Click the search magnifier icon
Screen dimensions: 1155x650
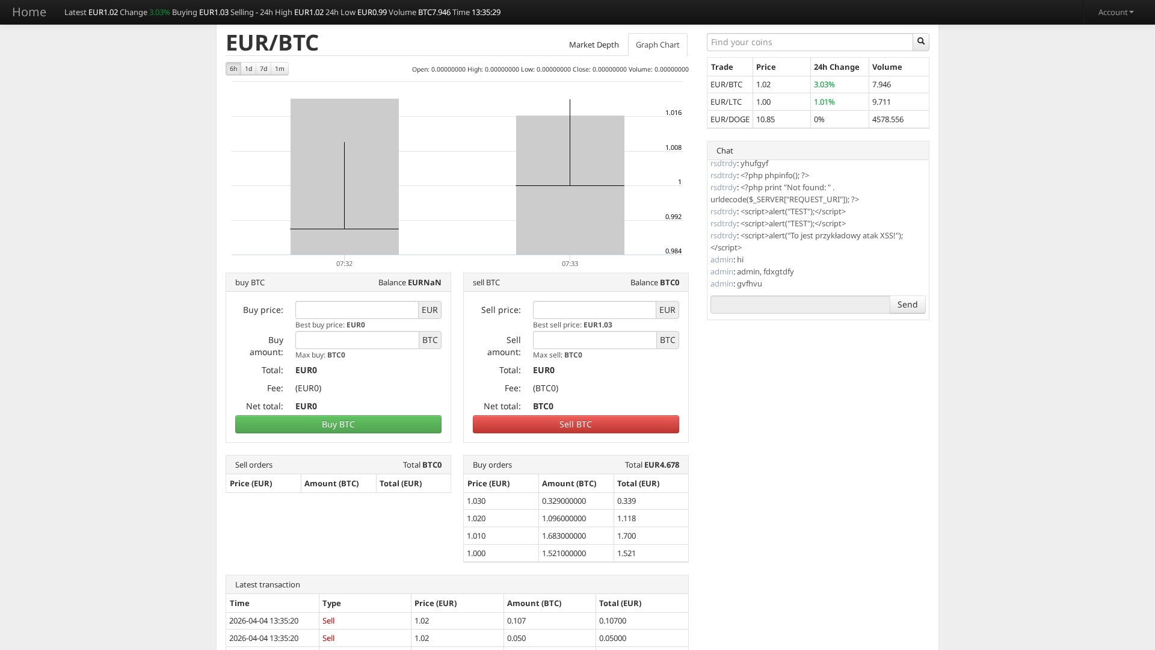(x=920, y=42)
